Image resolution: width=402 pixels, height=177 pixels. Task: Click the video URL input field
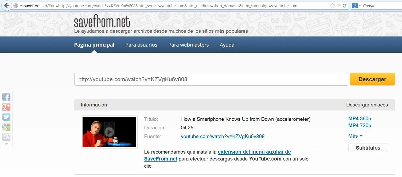click(211, 79)
